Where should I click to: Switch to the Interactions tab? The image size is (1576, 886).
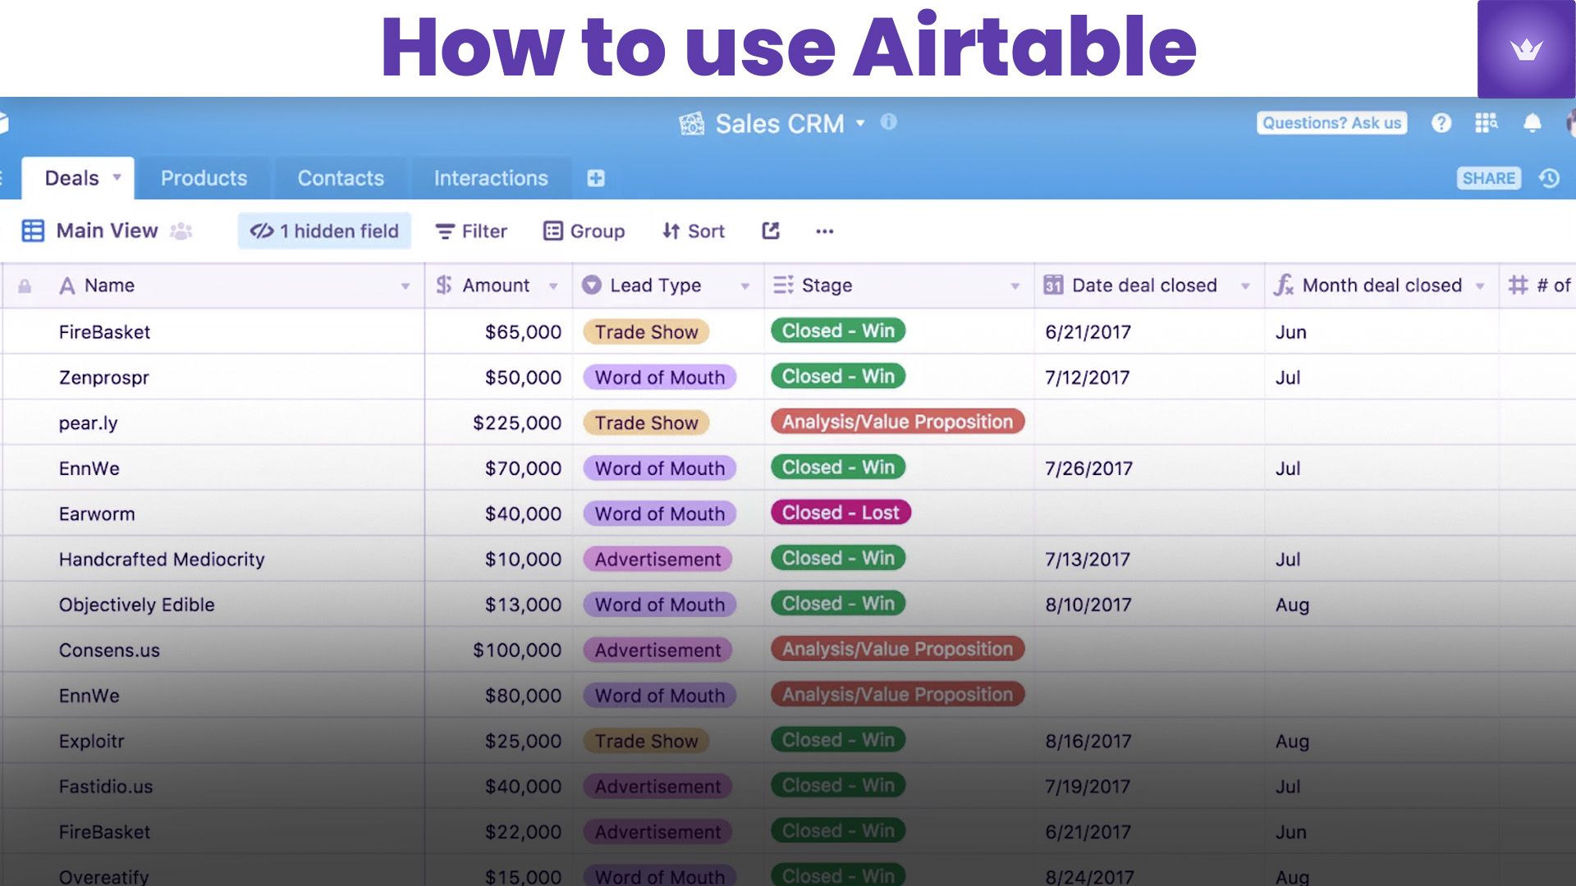pos(491,178)
